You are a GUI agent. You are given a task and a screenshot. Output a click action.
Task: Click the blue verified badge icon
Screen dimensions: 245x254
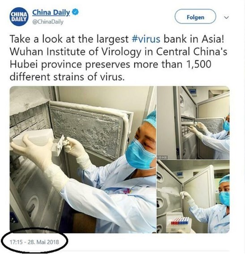point(75,12)
